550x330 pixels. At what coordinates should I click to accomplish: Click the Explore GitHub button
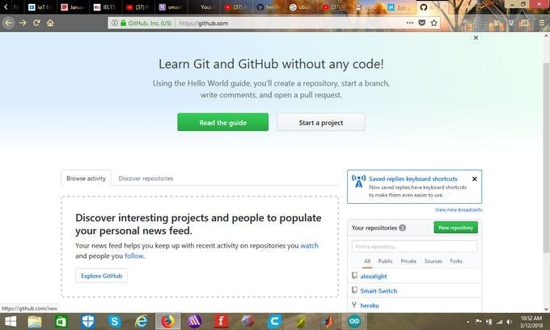pos(101,276)
